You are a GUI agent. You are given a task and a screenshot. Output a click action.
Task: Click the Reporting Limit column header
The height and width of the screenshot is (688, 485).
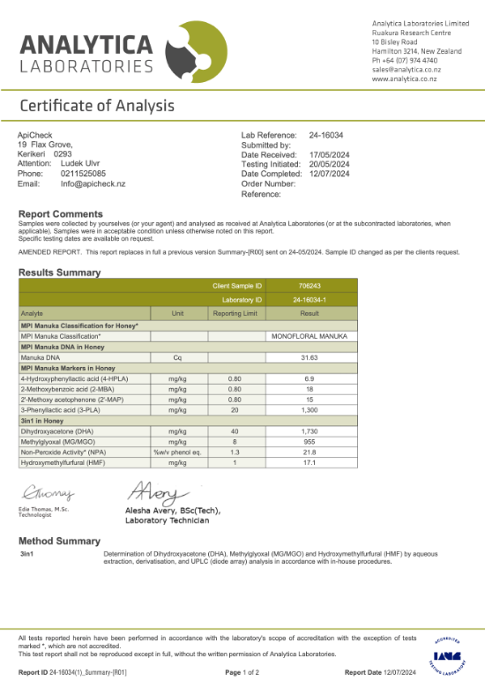[235, 313]
